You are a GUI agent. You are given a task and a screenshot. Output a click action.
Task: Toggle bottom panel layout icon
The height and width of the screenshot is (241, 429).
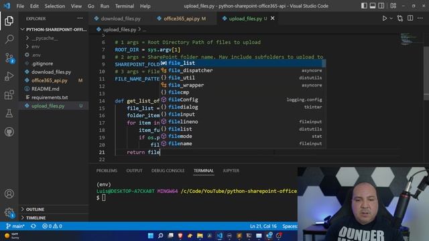tap(373, 6)
